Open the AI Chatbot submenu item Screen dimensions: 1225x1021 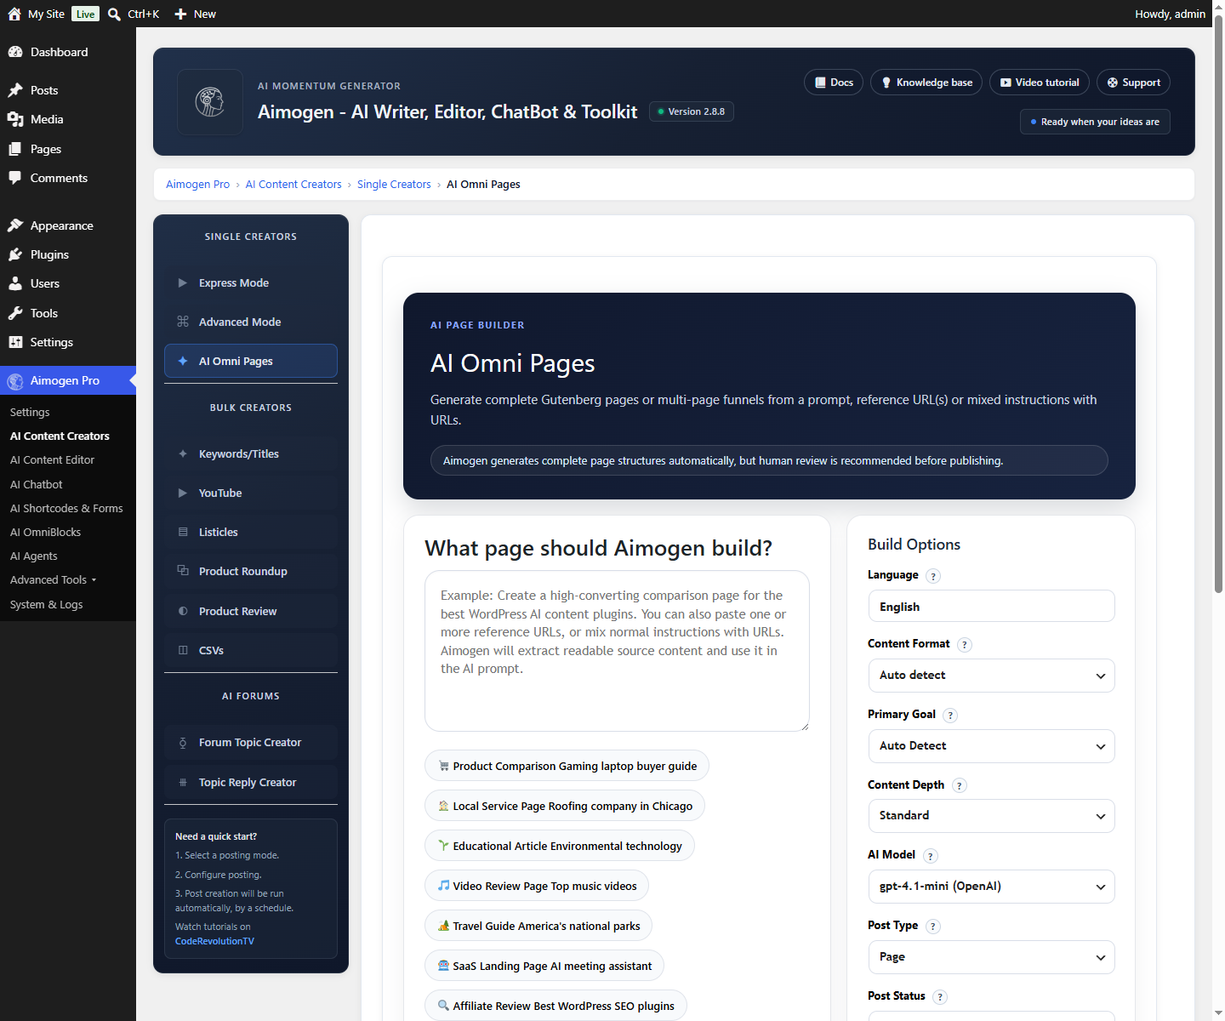37,484
